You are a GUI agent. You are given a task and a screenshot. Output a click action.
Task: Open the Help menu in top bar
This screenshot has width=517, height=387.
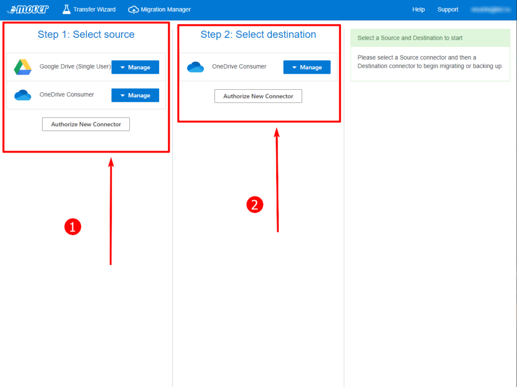pyautogui.click(x=418, y=9)
